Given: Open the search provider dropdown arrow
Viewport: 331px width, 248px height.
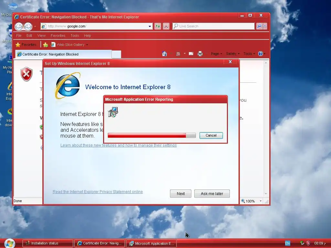Looking at the screenshot, I should pyautogui.click(x=265, y=26).
